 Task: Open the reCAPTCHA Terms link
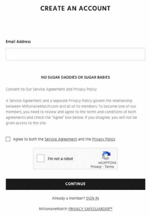[109, 167]
